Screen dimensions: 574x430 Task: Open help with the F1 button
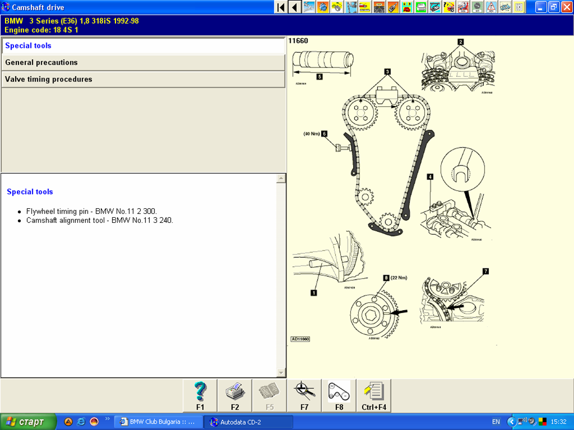click(x=200, y=396)
